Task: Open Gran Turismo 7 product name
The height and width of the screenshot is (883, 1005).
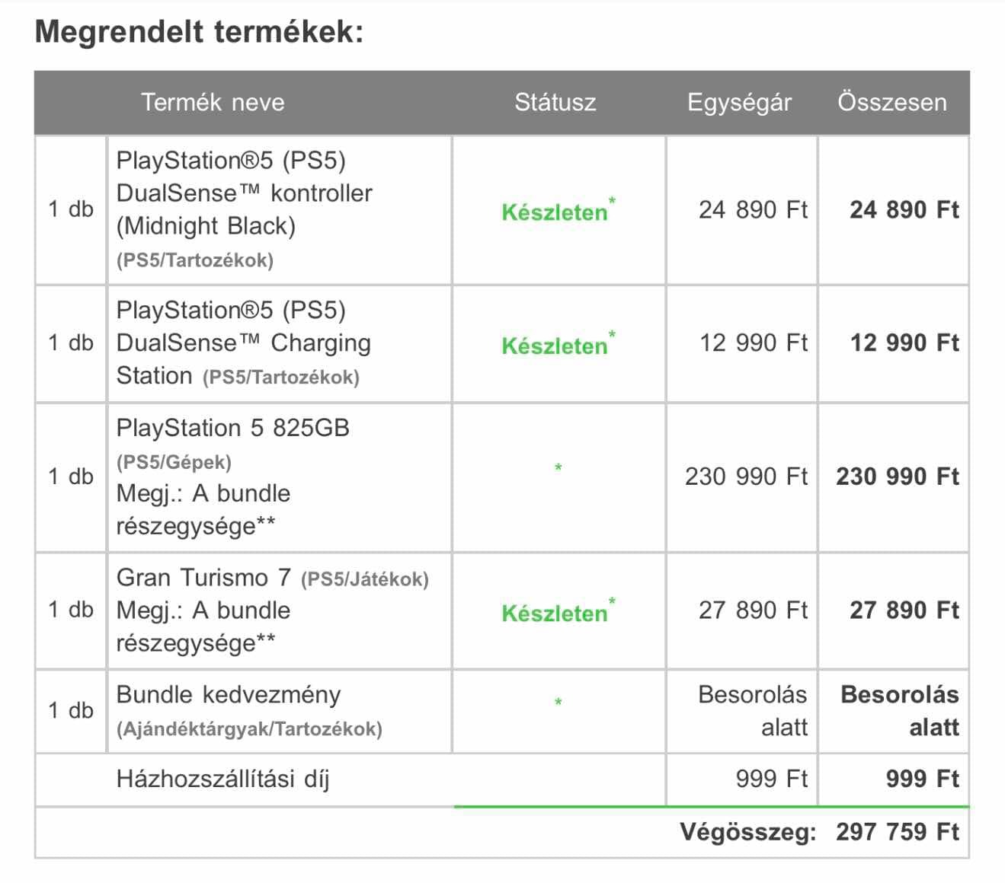Action: [203, 578]
